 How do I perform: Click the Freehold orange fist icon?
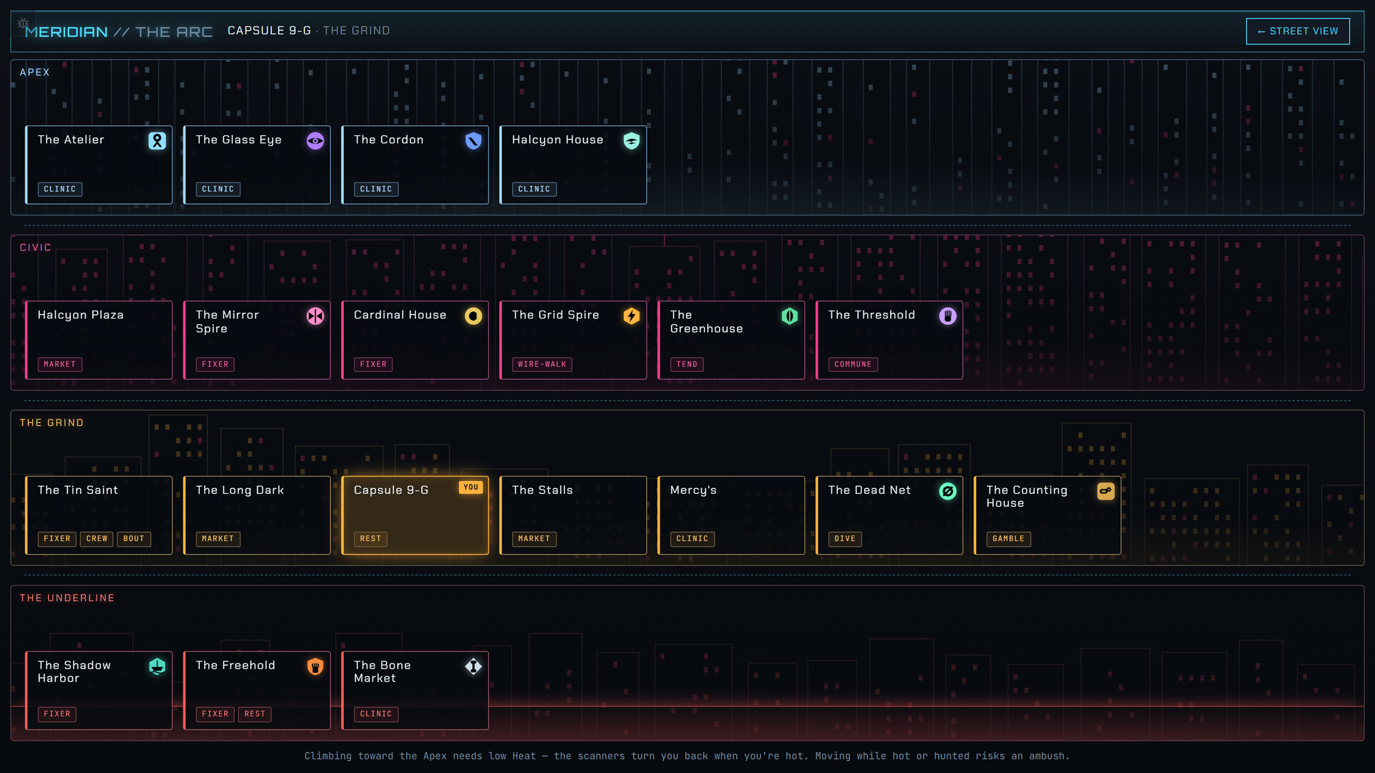coord(315,667)
